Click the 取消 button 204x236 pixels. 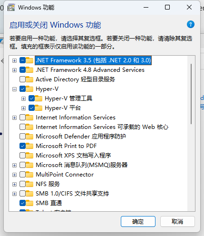coord(177,221)
